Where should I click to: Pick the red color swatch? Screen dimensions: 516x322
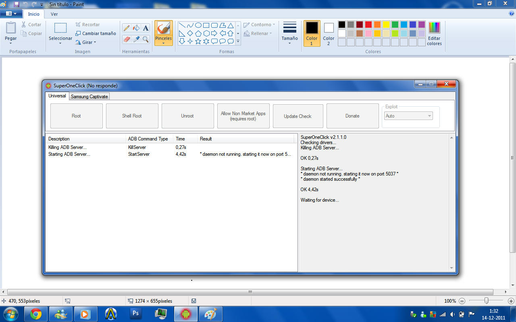coord(368,25)
